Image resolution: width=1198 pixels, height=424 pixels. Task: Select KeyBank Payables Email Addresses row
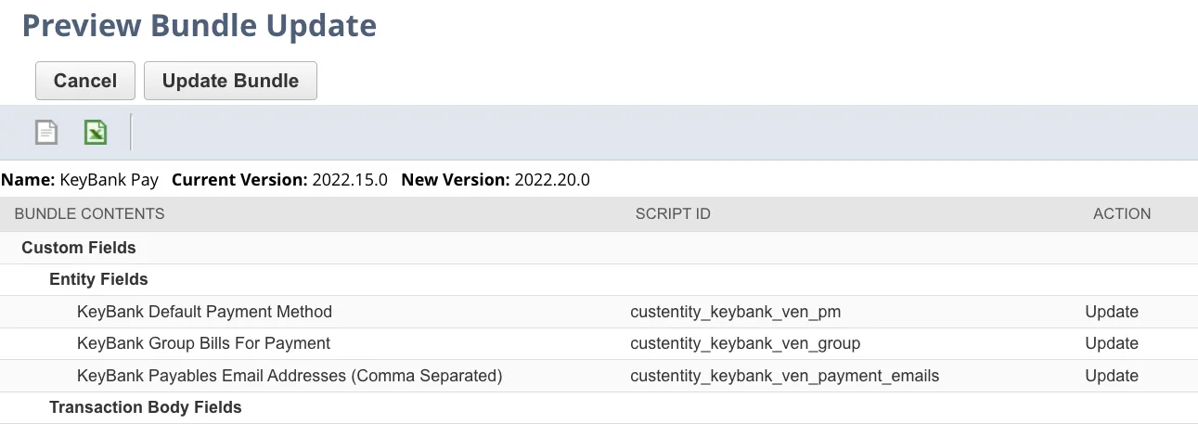(599, 376)
